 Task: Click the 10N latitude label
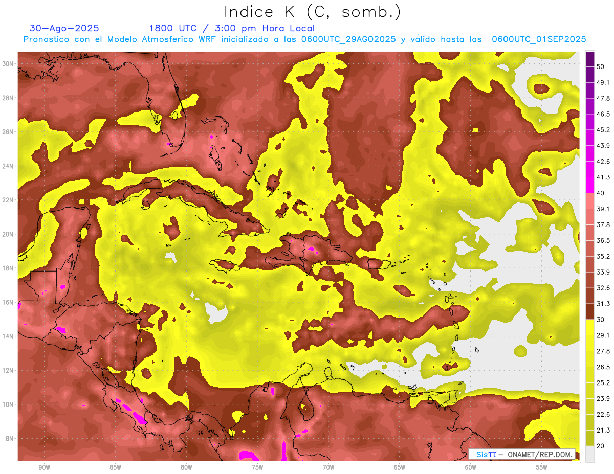[9, 404]
